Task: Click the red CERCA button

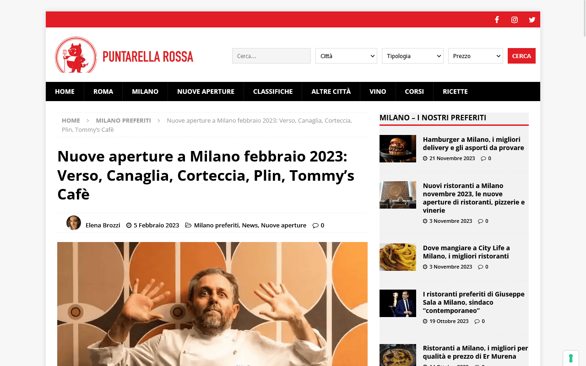Action: 521,56
